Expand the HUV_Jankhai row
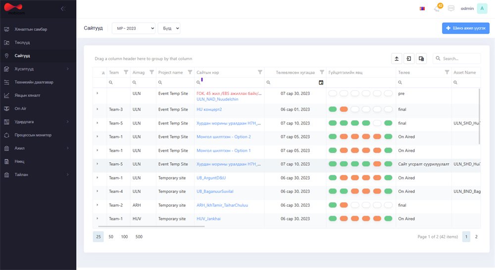 [97, 218]
